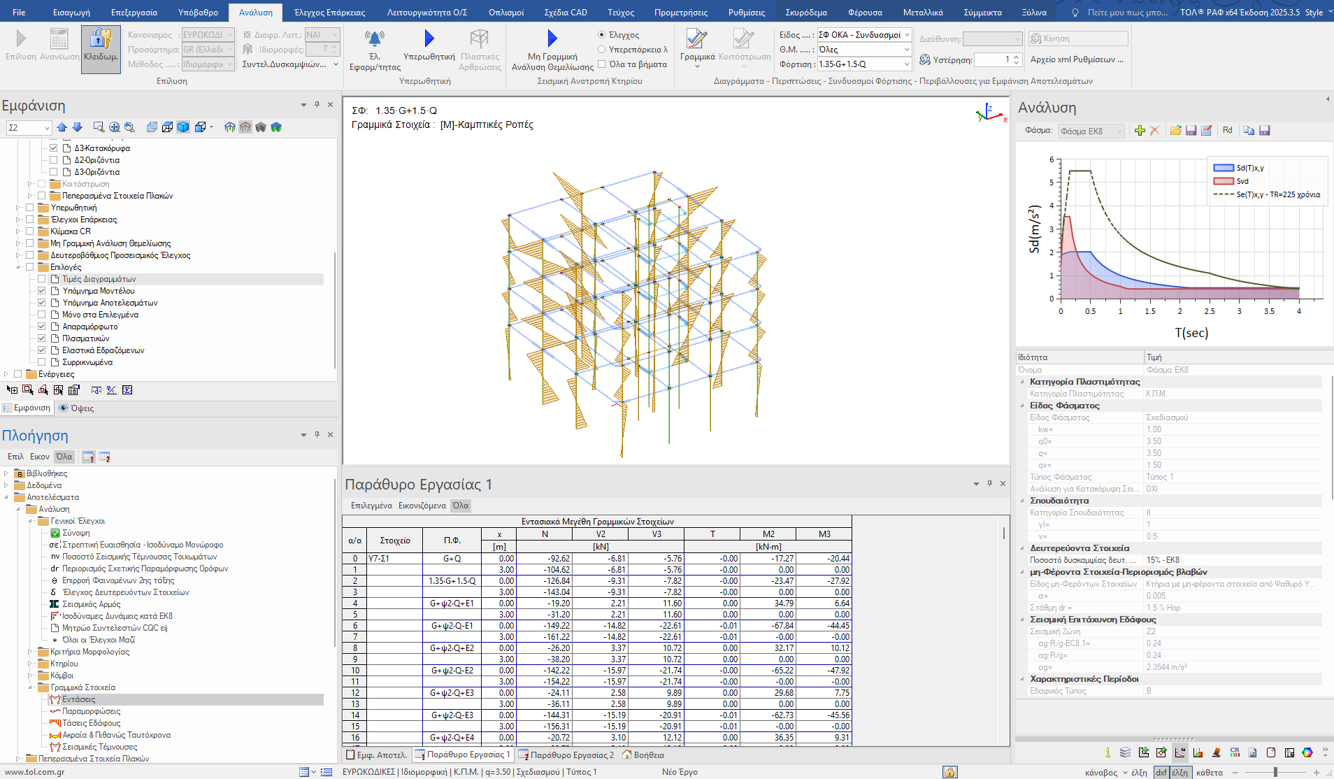
Task: Open the Οπλισμοί ribbon tab
Action: coord(506,13)
